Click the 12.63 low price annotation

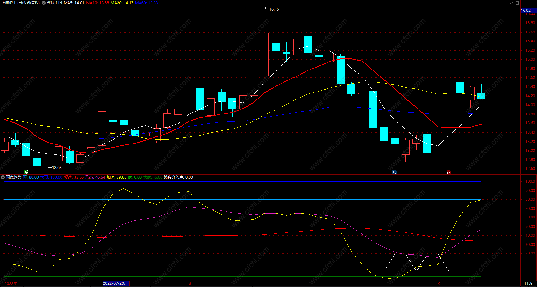coord(57,168)
